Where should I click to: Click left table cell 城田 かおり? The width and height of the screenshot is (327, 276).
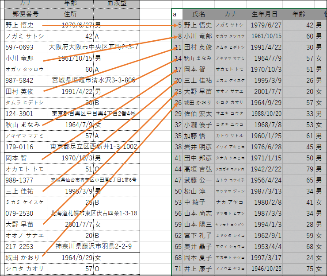pos(26,258)
